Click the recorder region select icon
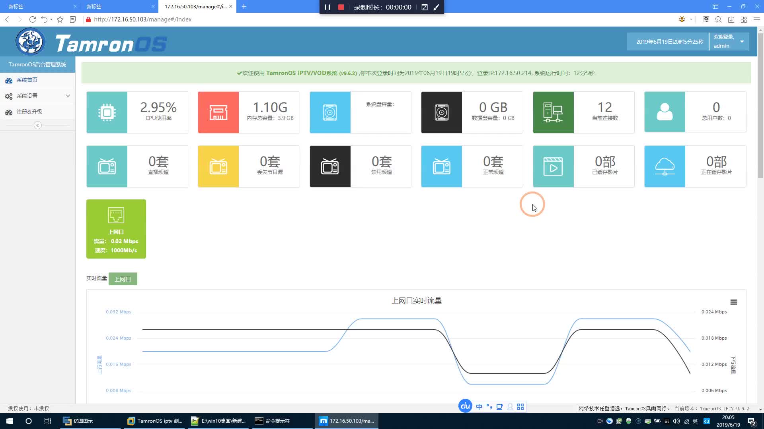 [x=425, y=7]
